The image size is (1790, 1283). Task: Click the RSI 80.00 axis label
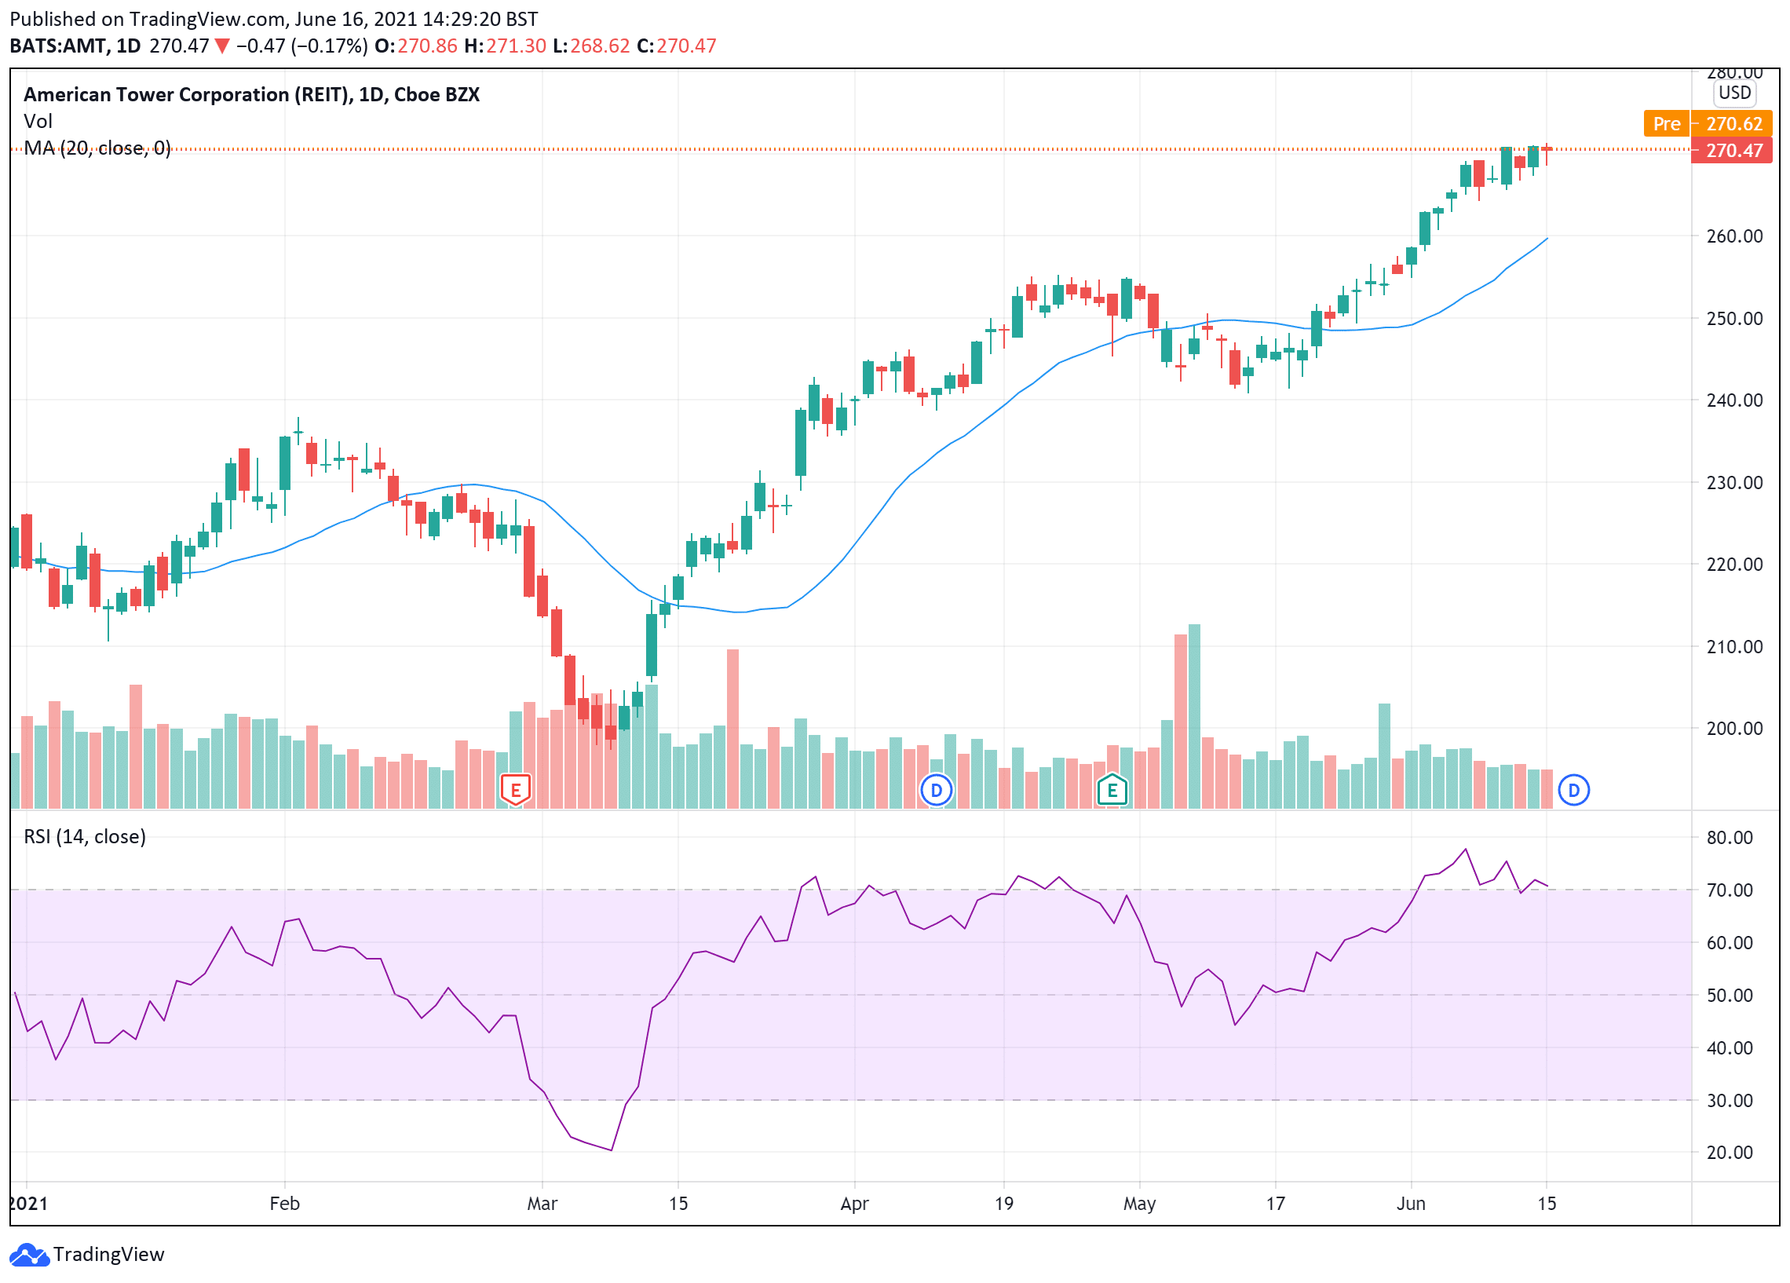pyautogui.click(x=1730, y=838)
